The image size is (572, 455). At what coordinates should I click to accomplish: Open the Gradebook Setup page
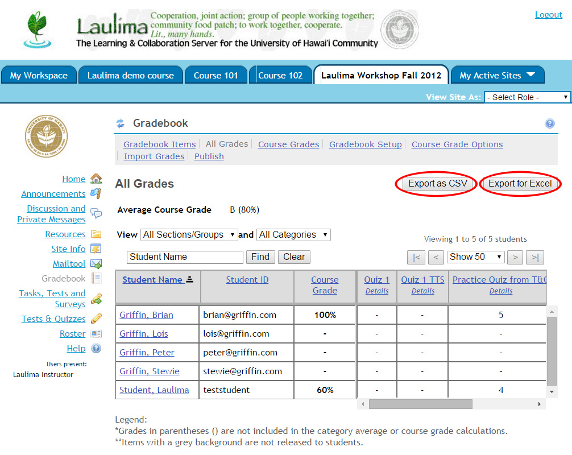pos(365,144)
